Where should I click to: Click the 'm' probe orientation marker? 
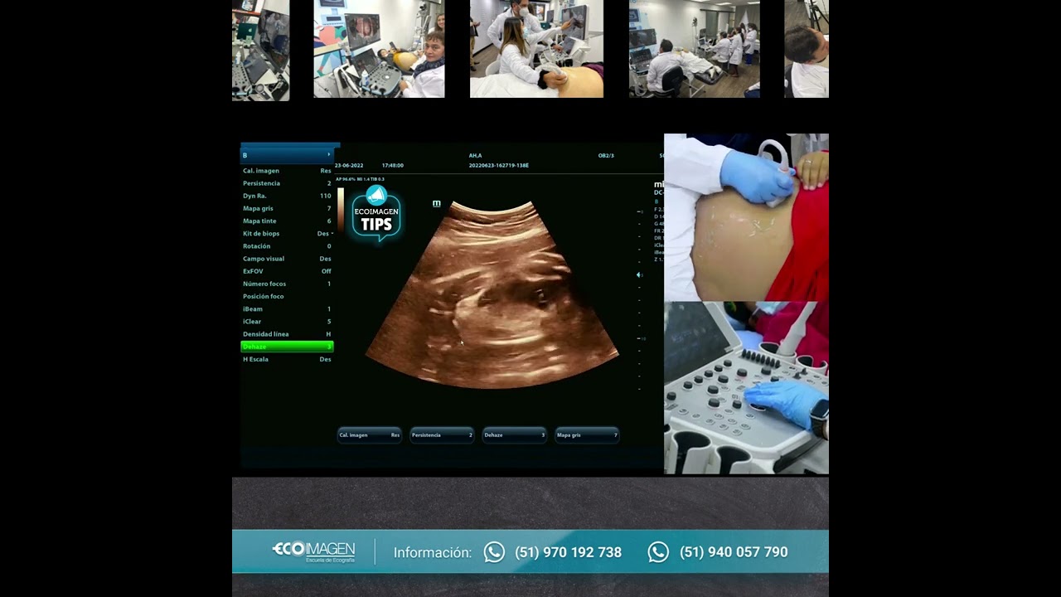tap(436, 203)
